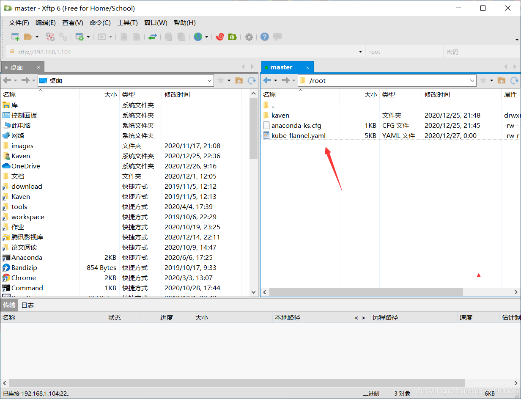The height and width of the screenshot is (399, 521).
Task: Click the green Xftp-style toolbar icon
Action: (x=232, y=37)
